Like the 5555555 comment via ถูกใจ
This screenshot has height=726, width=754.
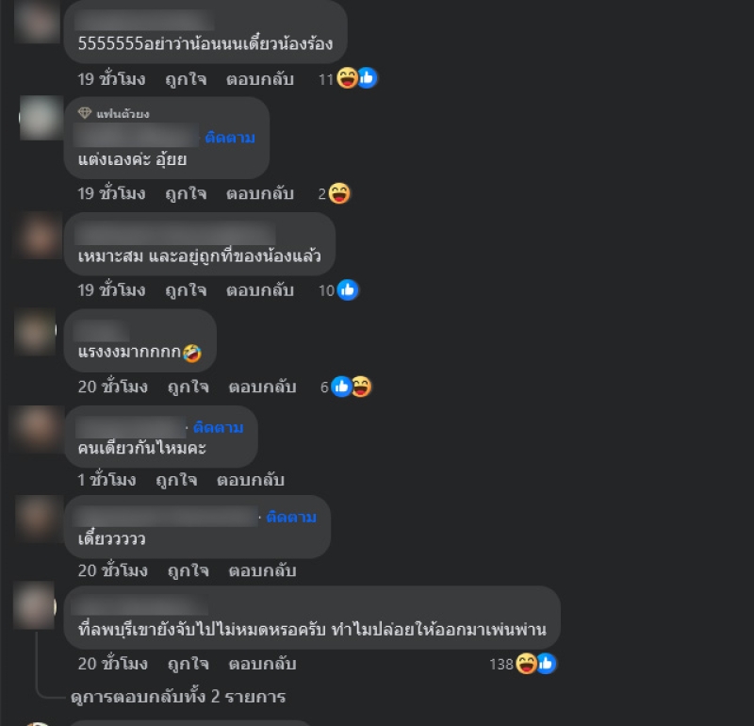[x=186, y=79]
